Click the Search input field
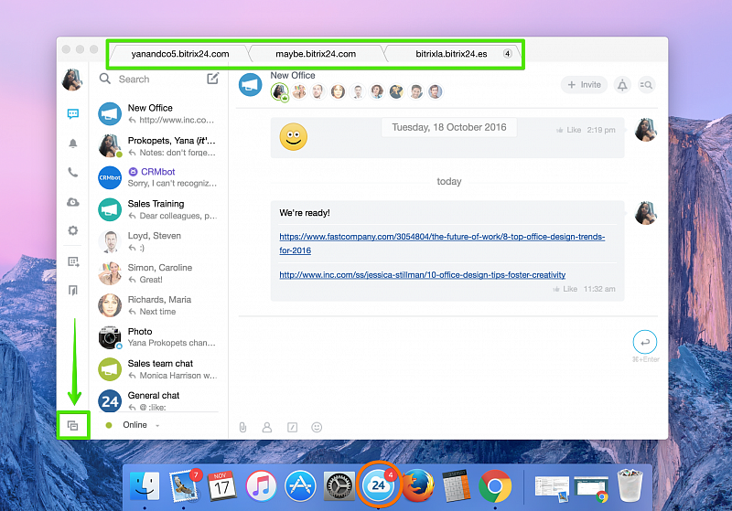The image size is (732, 511). [x=158, y=80]
